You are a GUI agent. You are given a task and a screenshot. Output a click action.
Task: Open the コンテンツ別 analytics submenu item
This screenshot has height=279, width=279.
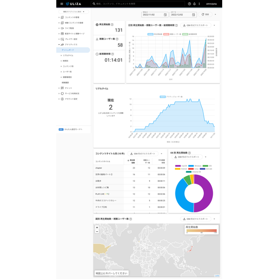68,66
